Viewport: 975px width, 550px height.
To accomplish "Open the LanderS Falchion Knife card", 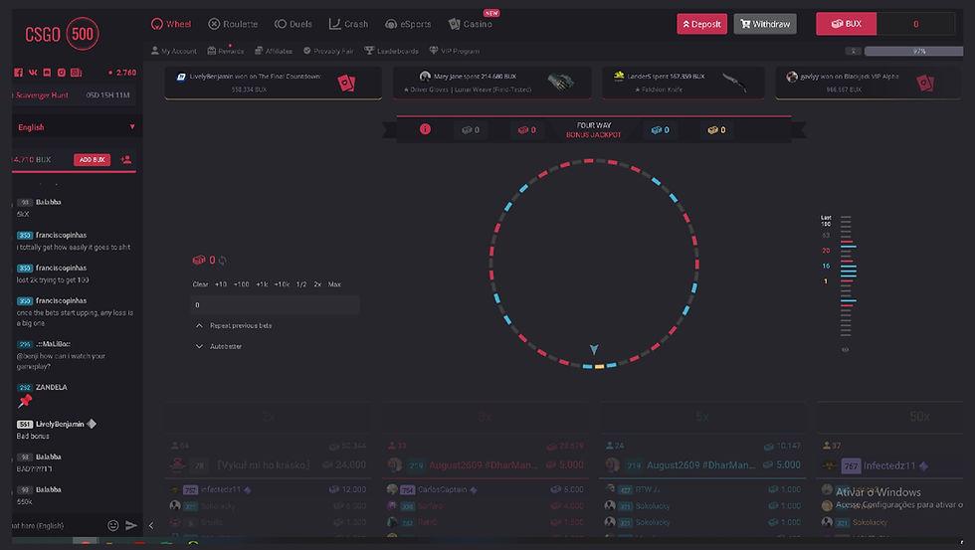I will click(683, 83).
